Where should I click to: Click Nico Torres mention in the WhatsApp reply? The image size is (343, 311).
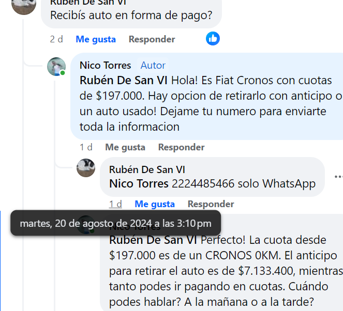point(139,183)
